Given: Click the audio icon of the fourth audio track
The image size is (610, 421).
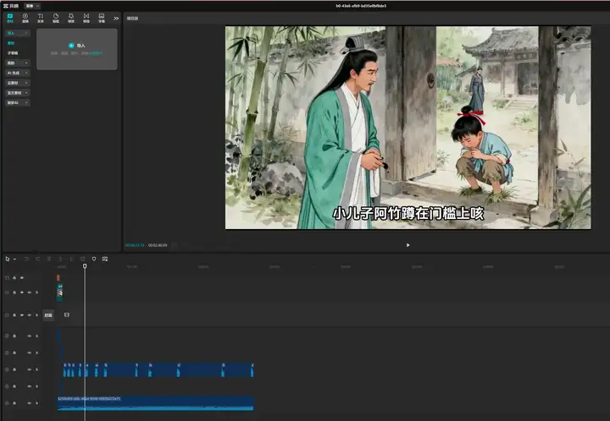Looking at the screenshot, I should click(x=7, y=386).
